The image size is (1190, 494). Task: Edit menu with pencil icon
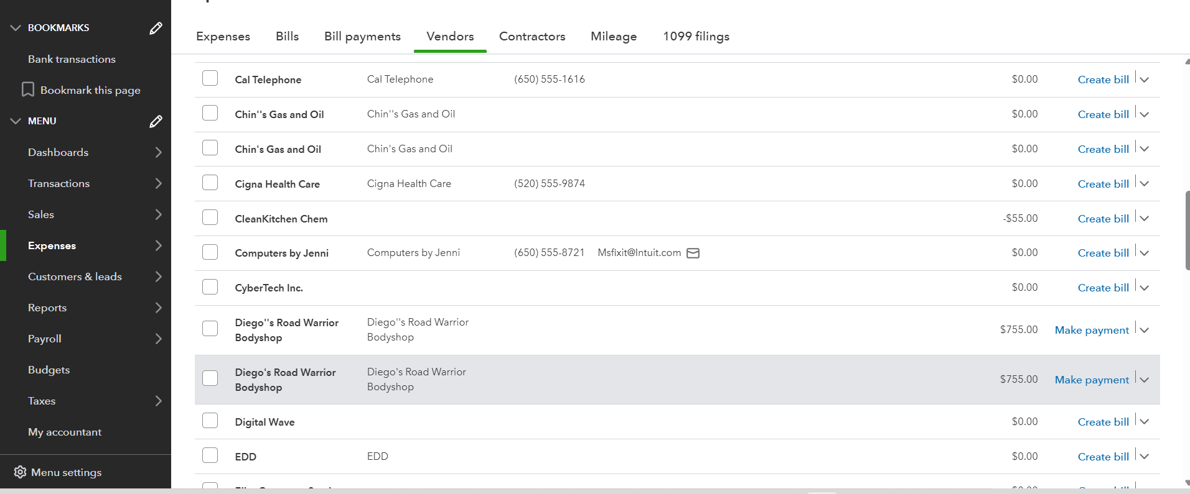click(156, 121)
